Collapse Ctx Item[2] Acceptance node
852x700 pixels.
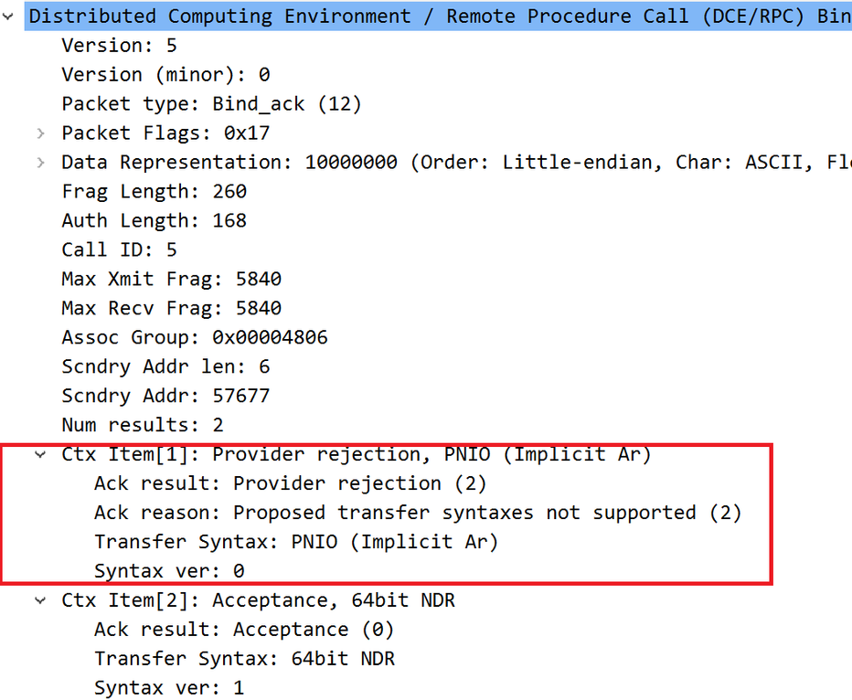click(x=40, y=600)
